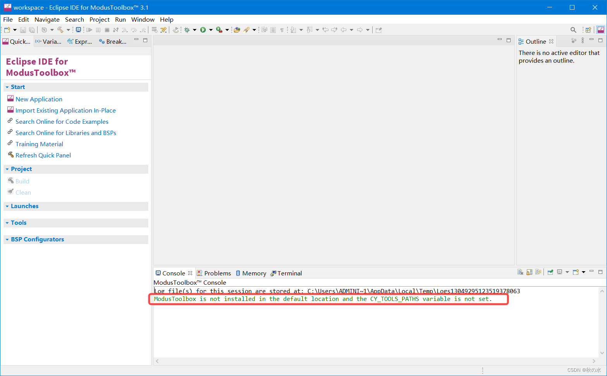Click the Terminate stop icon
Image resolution: width=607 pixels, height=376 pixels.
(x=107, y=30)
